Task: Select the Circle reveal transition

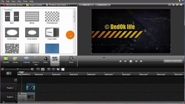Action: (12, 32)
